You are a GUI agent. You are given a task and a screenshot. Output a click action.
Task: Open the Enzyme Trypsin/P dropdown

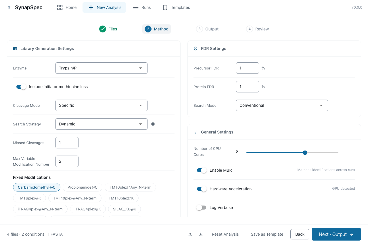point(101,68)
